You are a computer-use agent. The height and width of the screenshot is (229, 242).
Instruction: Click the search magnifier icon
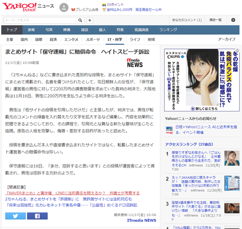(80, 20)
